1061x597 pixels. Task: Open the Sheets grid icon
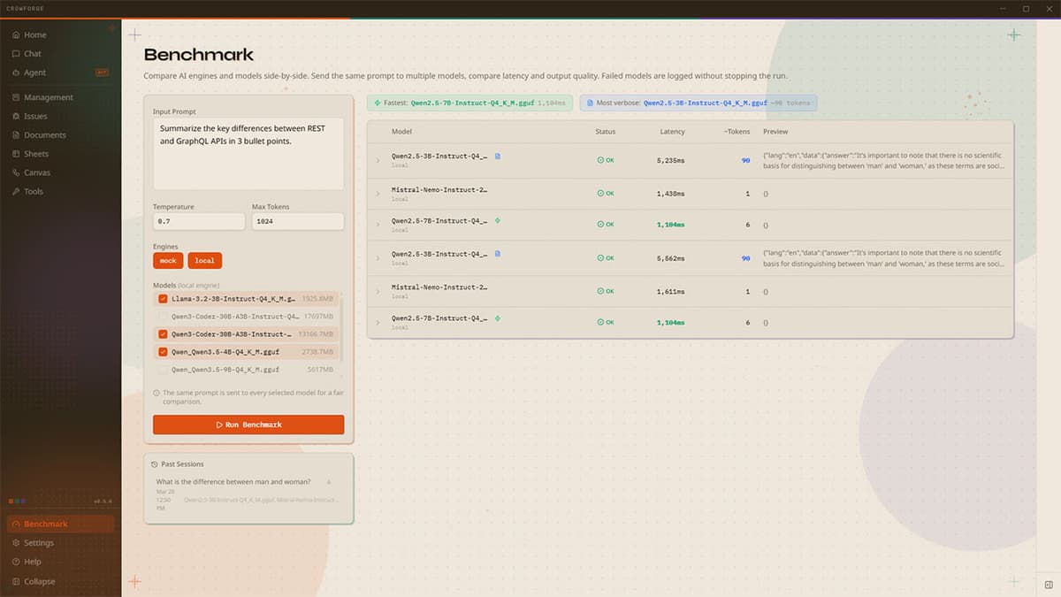pos(16,154)
